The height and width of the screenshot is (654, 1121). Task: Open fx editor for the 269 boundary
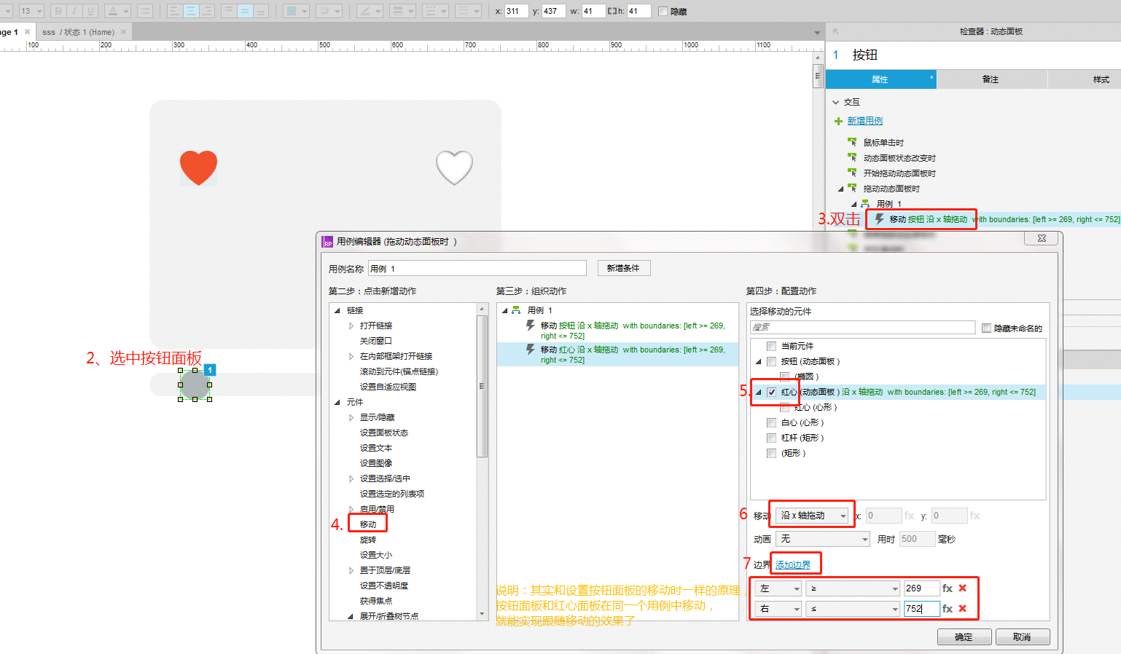[x=948, y=588]
